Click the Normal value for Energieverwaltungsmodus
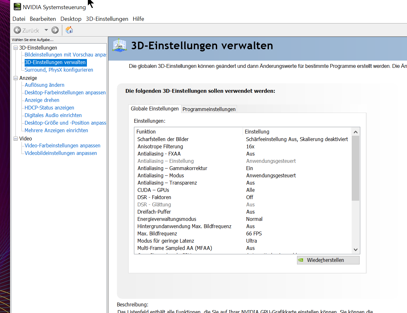Image resolution: width=407 pixels, height=313 pixels. pos(254,219)
